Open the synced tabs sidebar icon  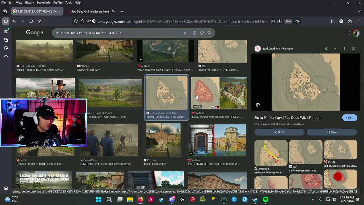[6, 40]
